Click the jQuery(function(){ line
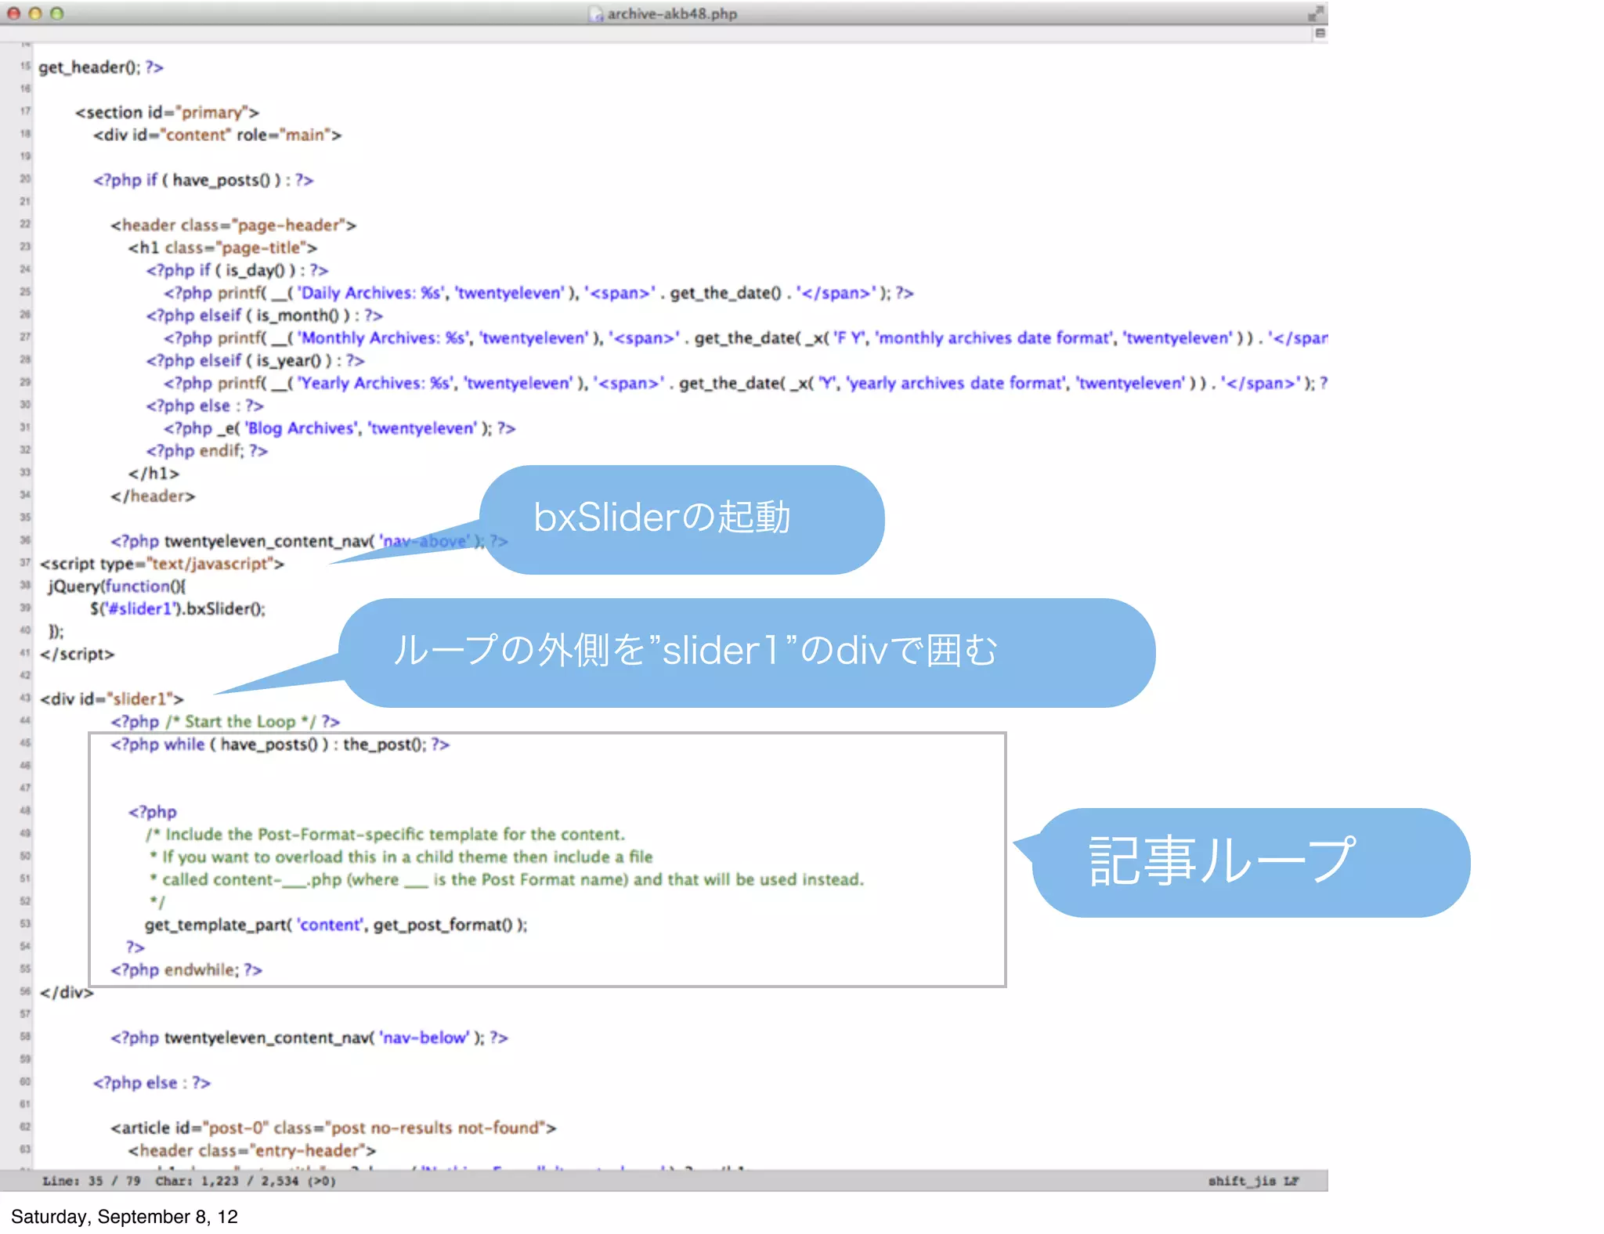The image size is (1604, 1234). pyautogui.click(x=117, y=586)
